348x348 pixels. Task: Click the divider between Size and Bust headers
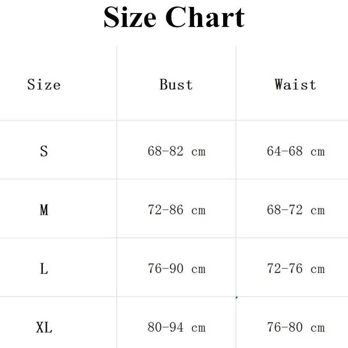point(117,83)
